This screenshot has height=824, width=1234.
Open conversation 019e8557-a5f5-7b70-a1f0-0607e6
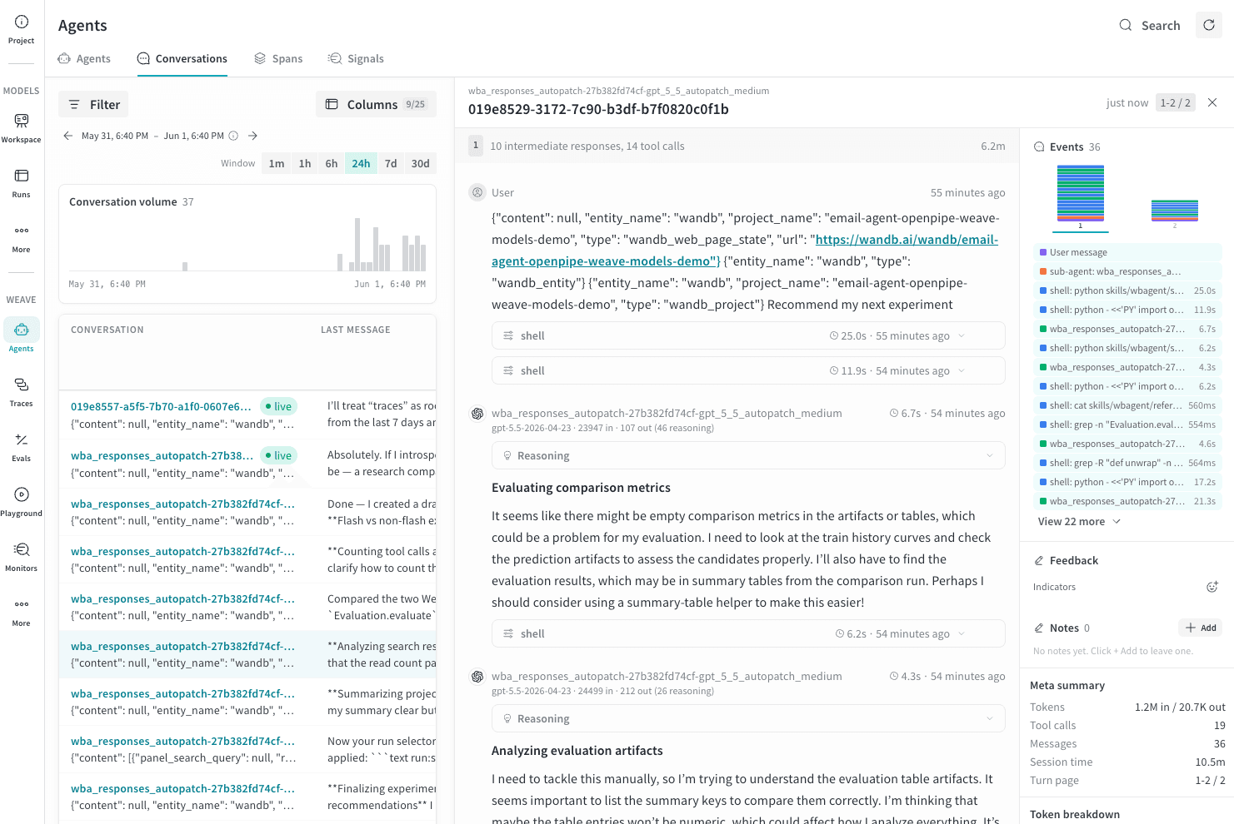tap(161, 406)
